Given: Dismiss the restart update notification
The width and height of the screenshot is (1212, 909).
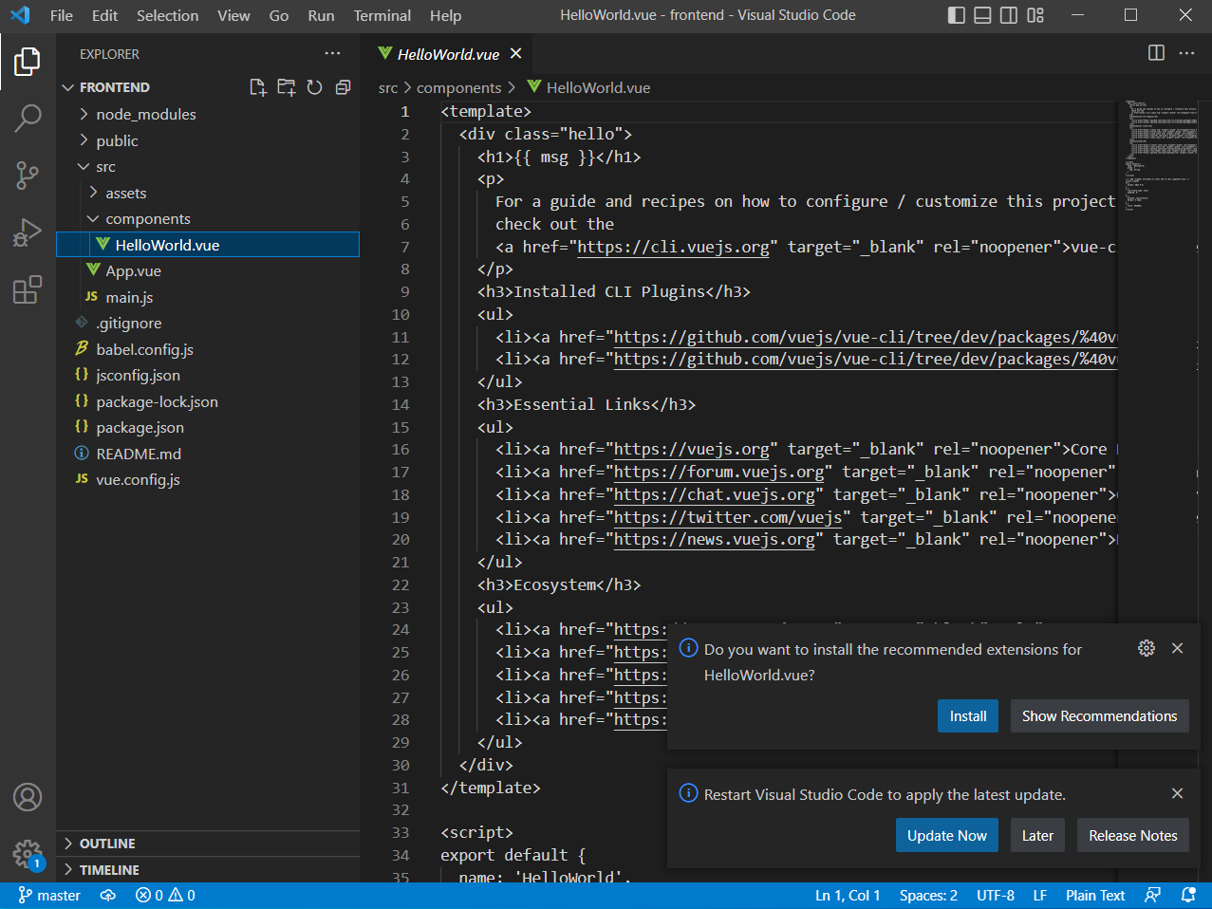Looking at the screenshot, I should click(1177, 793).
